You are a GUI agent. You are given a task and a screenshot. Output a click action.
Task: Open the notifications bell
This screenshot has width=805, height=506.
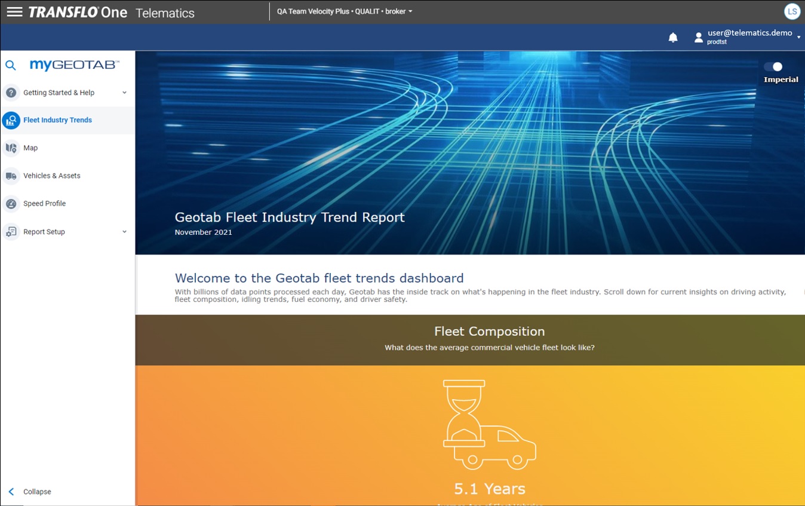click(x=673, y=38)
